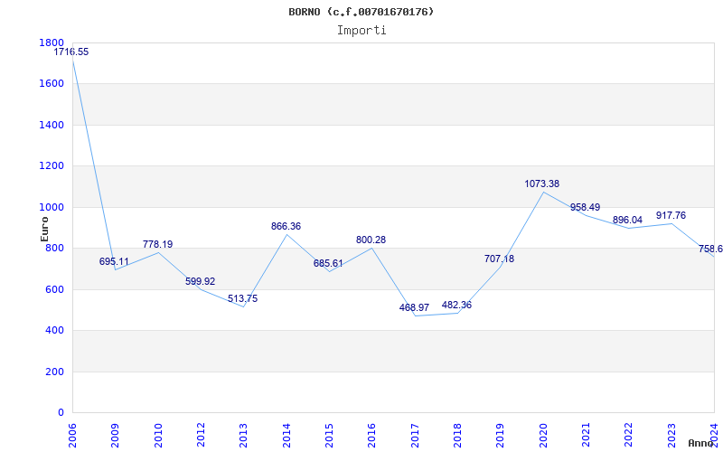Click the 400 y-axis tick label

click(54, 331)
